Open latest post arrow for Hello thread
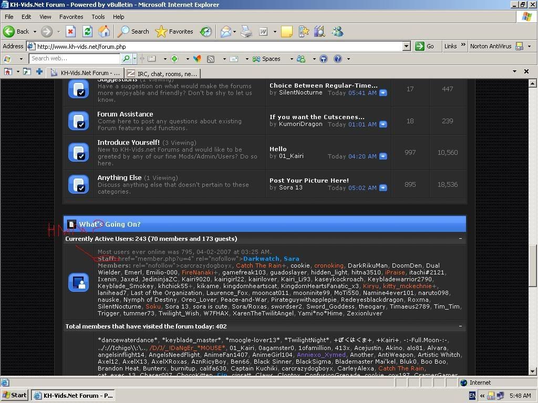The width and height of the screenshot is (538, 403). (x=383, y=156)
